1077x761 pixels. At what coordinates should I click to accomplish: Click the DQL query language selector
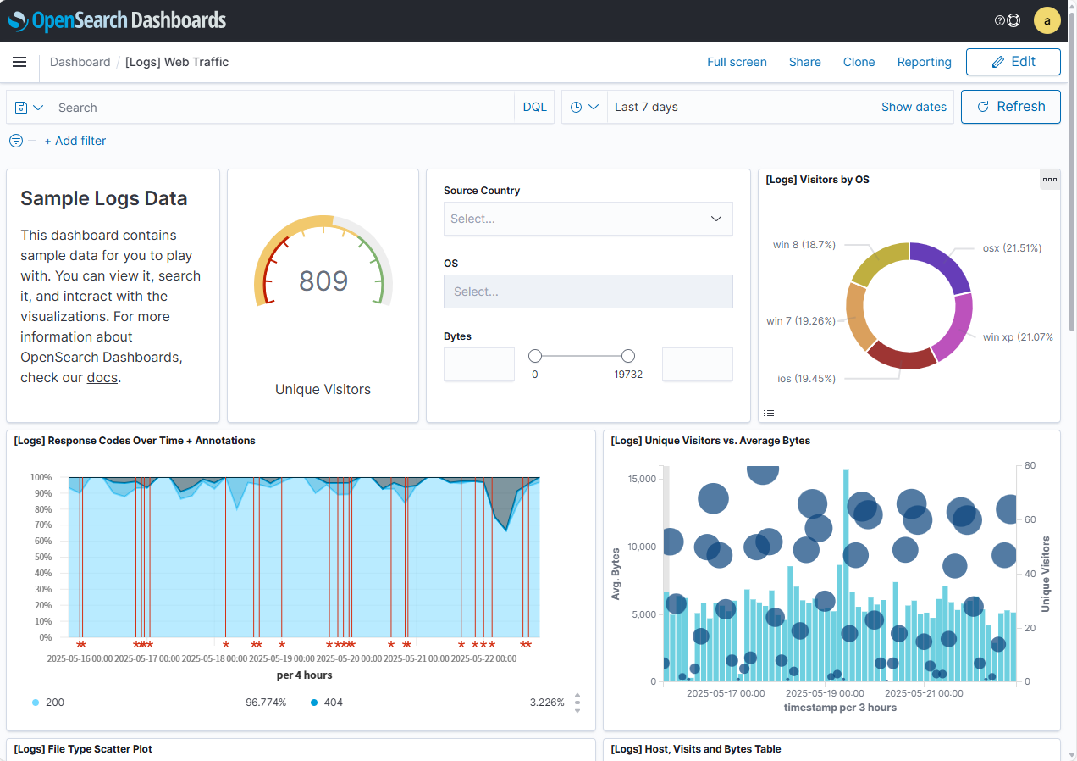click(534, 107)
